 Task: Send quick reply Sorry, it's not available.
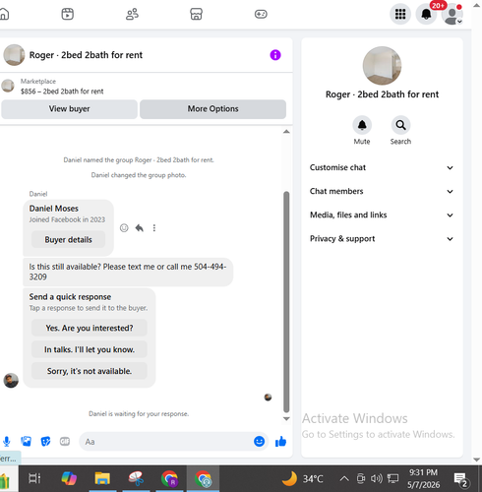click(90, 371)
